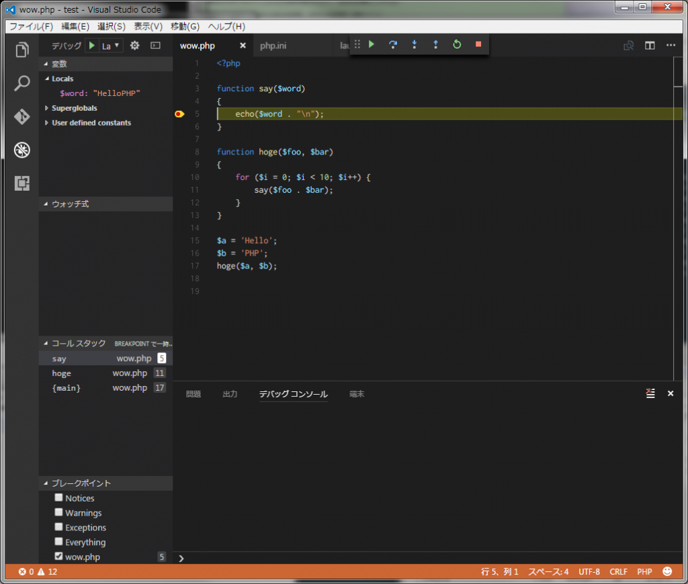The width and height of the screenshot is (688, 584).
Task: Grab the debug toolbar drag handle
Action: pos(357,44)
